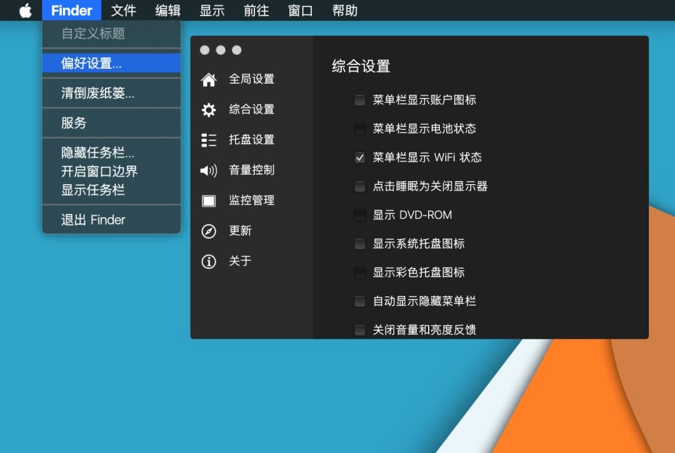Check 显示彩色托盘图标
Viewport: 675px width, 453px height.
359,272
